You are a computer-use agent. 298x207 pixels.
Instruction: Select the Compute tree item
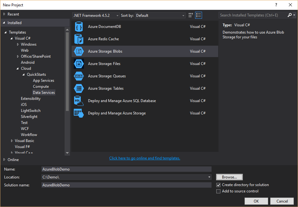coord(41,87)
